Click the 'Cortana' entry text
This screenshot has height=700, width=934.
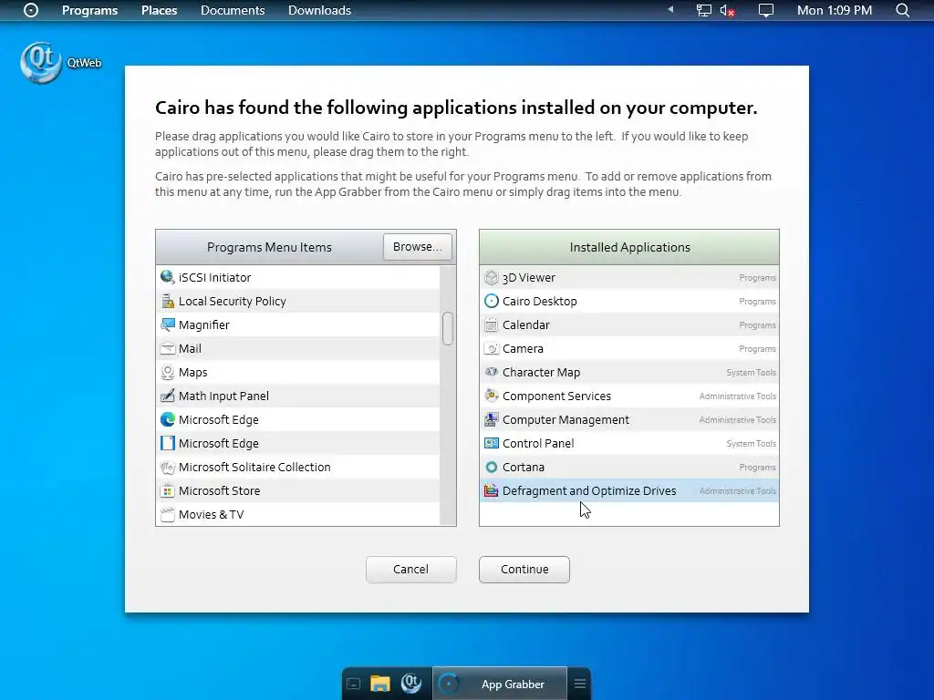523,468
